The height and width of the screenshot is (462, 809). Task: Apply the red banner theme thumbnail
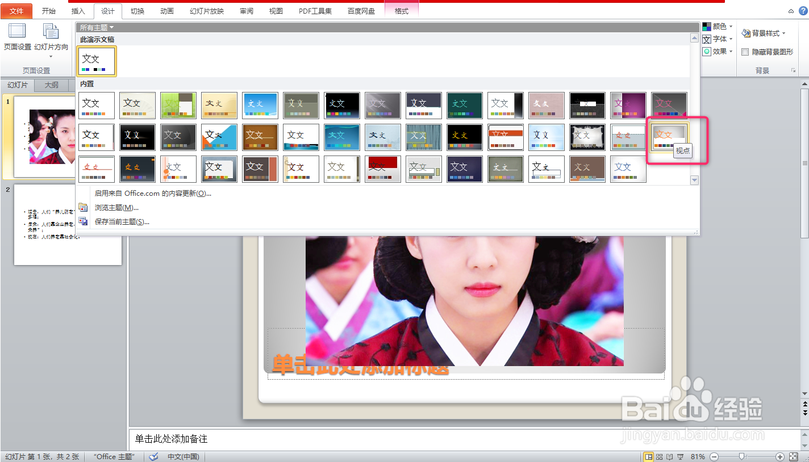[x=383, y=169]
